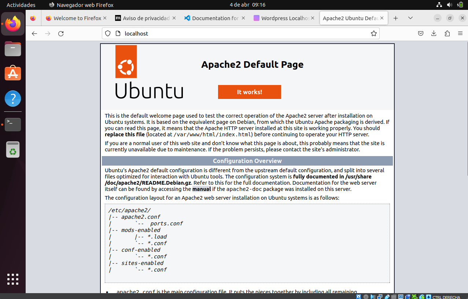The height and width of the screenshot is (299, 468).
Task: Open the extensions puzzle icon
Action: click(447, 34)
